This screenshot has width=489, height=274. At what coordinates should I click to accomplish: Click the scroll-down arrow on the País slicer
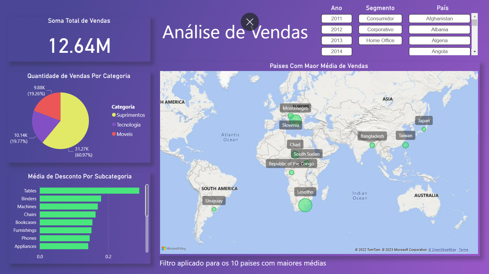(474, 52)
